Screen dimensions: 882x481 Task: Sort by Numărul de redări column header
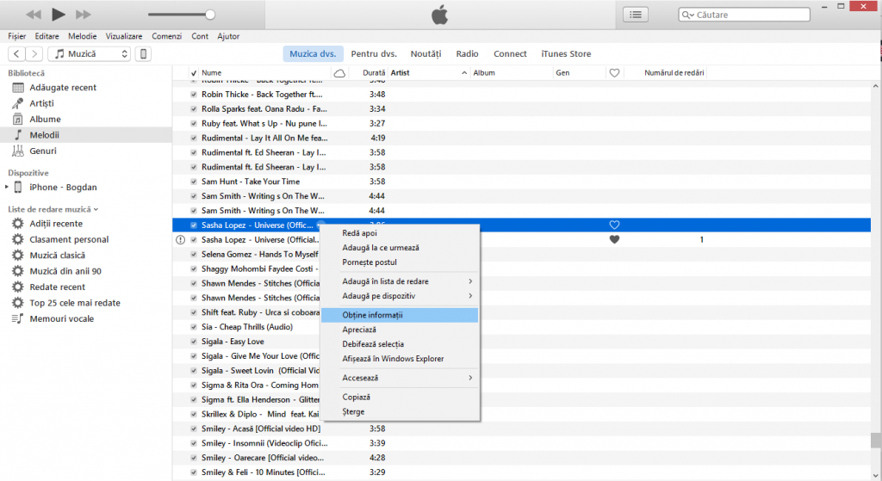point(674,72)
